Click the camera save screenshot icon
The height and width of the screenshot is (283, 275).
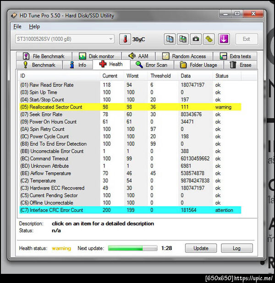point(196,39)
